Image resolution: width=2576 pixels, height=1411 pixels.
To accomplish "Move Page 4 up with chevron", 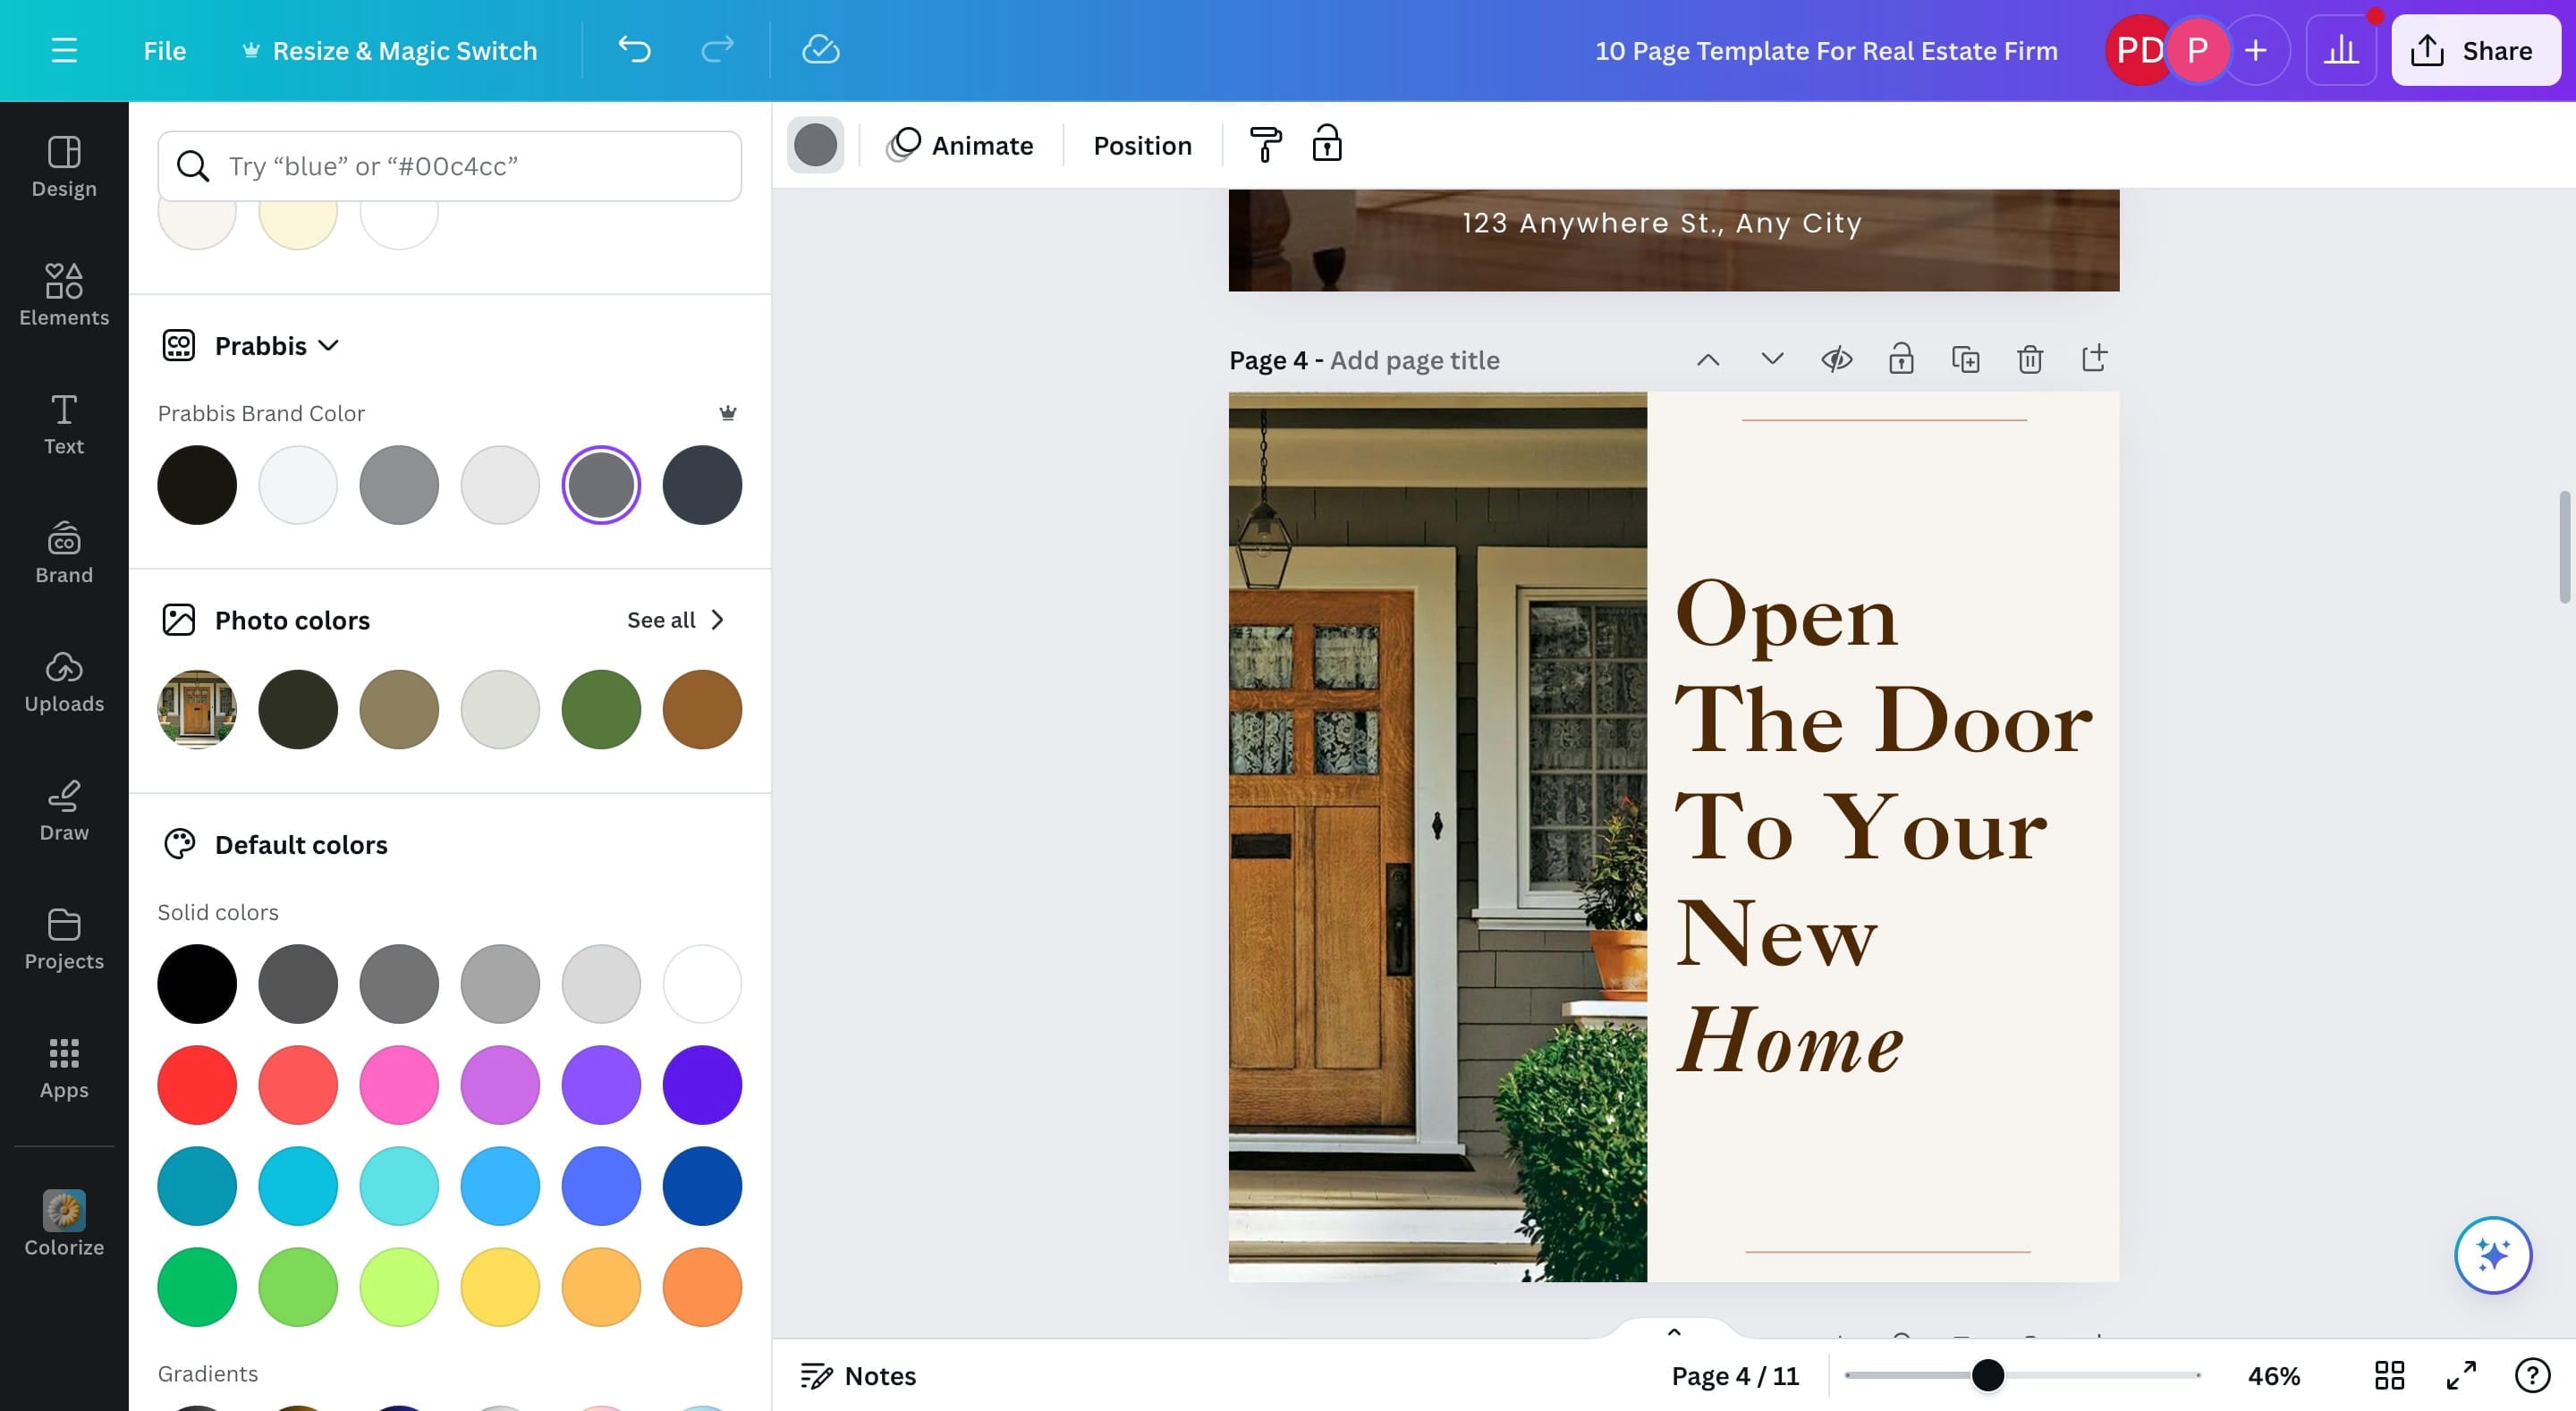I will (1708, 359).
